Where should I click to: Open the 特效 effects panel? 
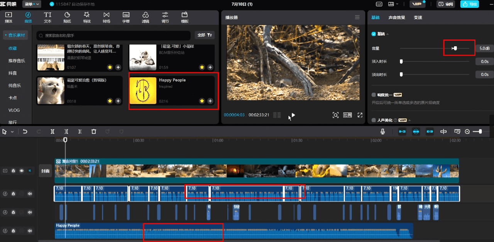pos(87,17)
